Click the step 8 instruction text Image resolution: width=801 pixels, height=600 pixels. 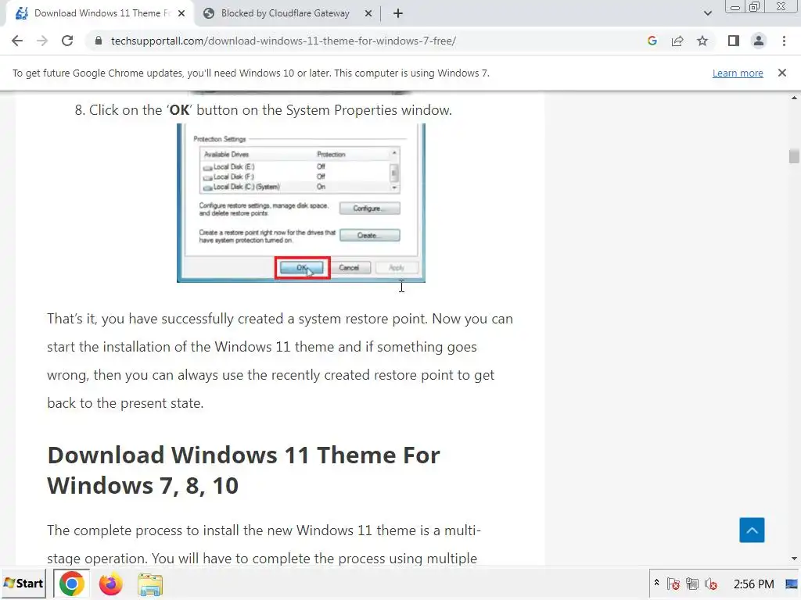[x=264, y=110]
